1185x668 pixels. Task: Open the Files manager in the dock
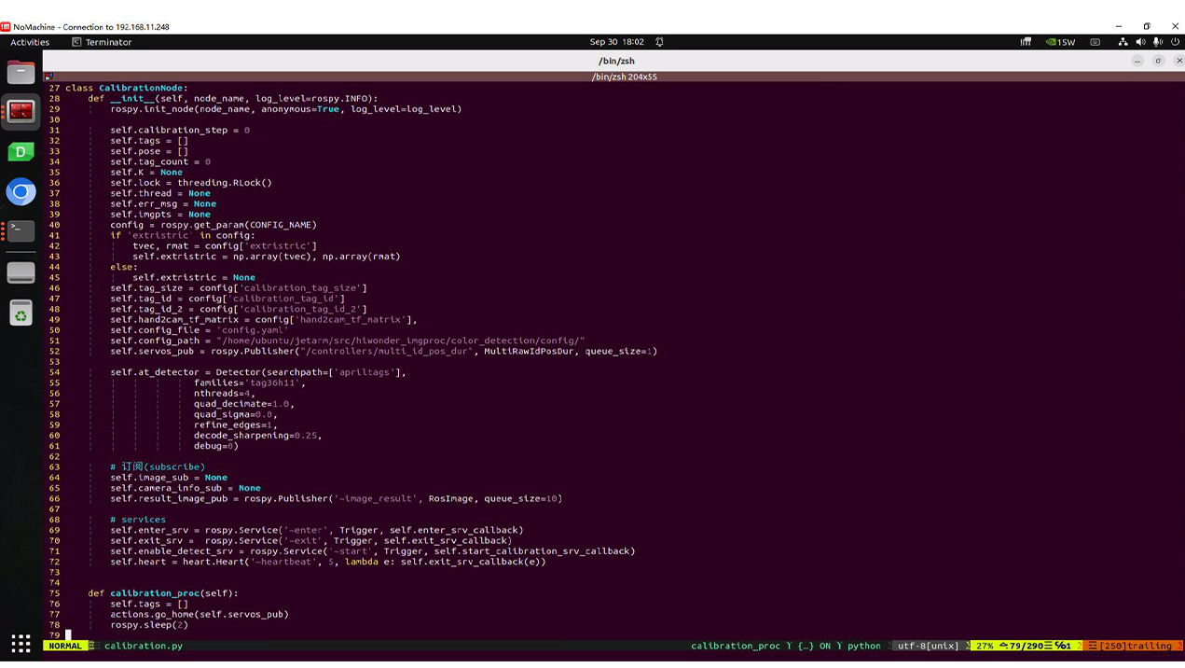[x=21, y=72]
